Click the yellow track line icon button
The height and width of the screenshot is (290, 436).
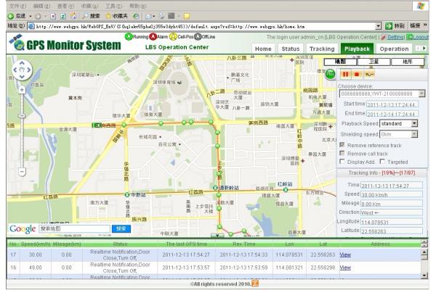point(369,74)
